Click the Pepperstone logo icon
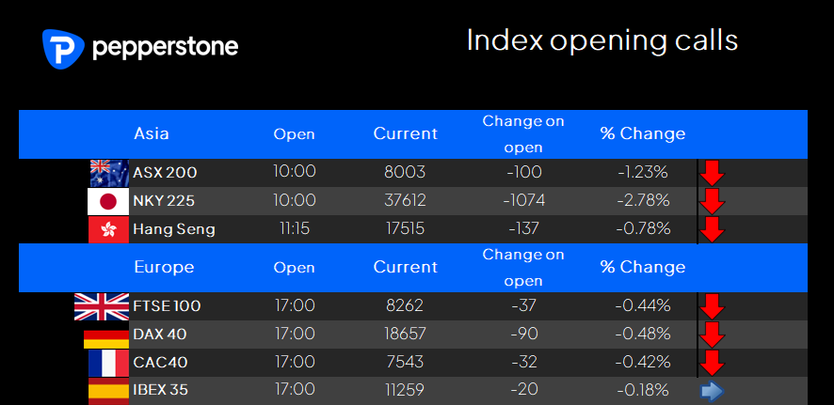The height and width of the screenshot is (405, 834). click(63, 49)
